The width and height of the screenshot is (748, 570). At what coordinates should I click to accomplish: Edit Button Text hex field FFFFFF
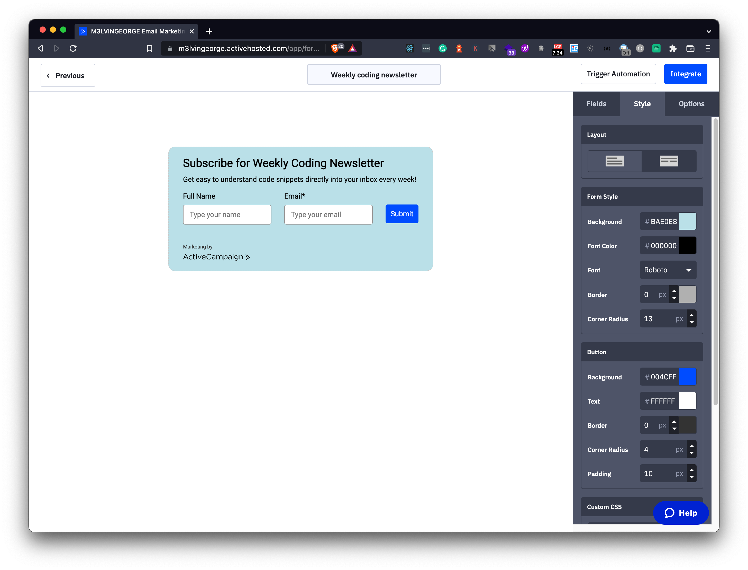point(660,401)
